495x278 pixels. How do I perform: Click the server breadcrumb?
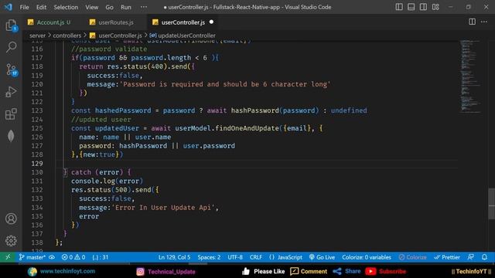coord(38,36)
